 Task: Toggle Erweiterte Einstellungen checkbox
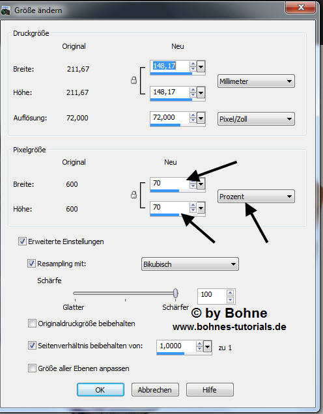(x=22, y=241)
